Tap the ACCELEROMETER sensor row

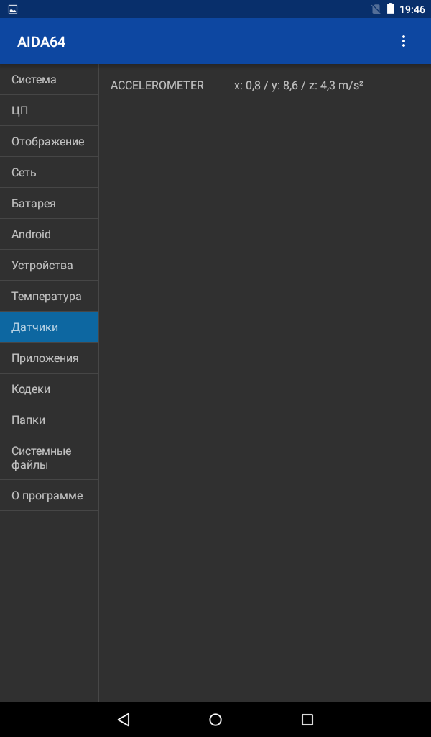[265, 86]
